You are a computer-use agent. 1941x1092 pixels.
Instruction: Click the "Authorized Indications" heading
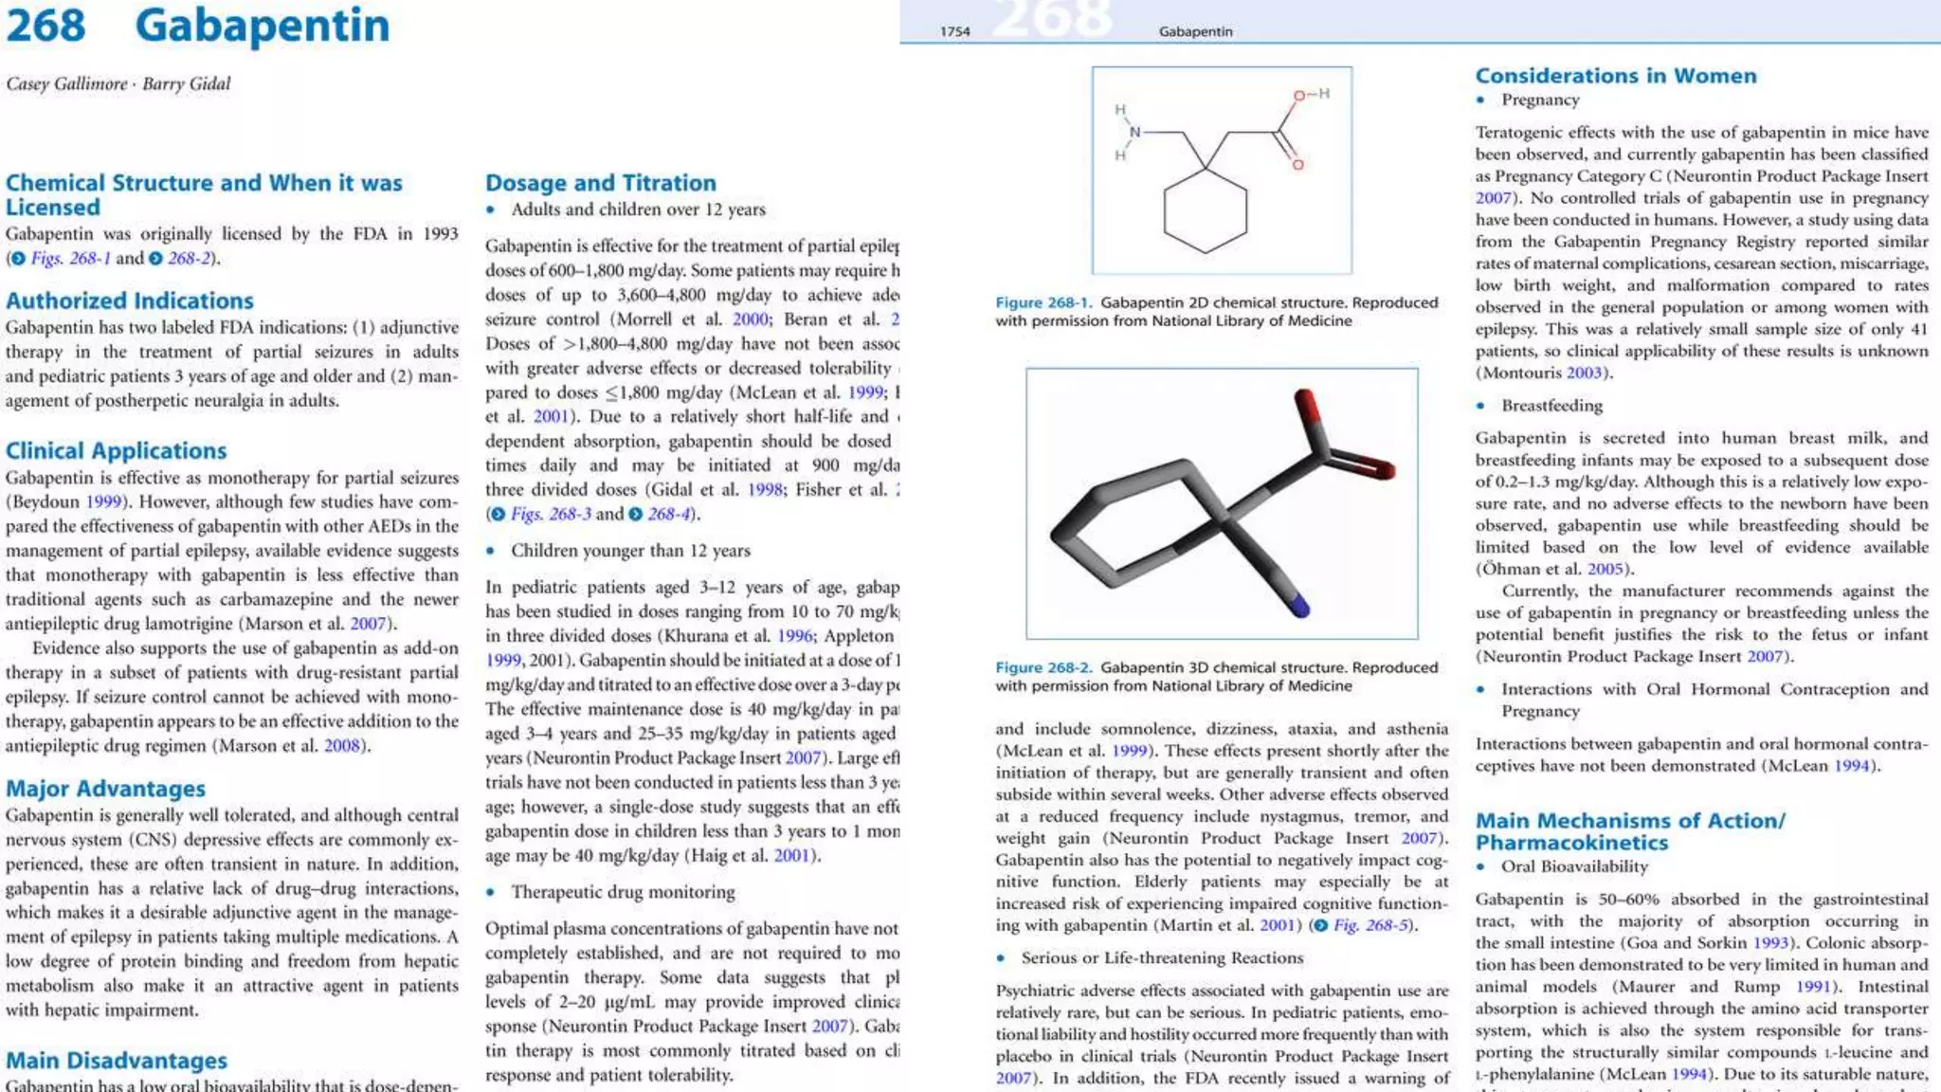[130, 301]
